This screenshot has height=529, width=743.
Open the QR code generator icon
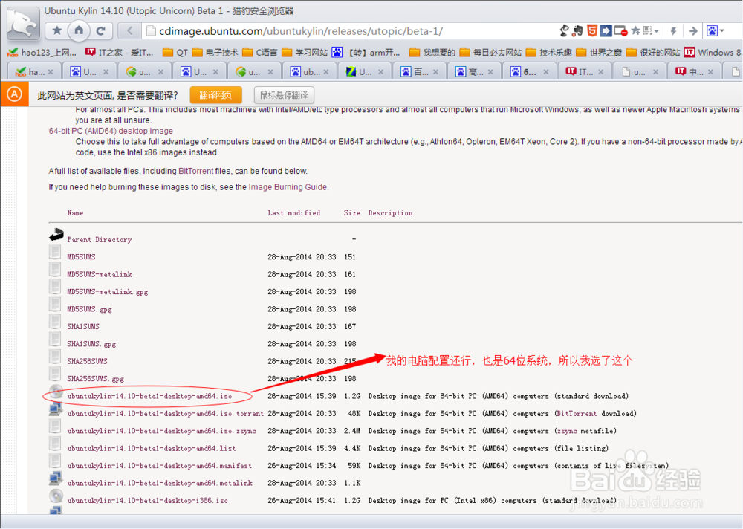(646, 30)
